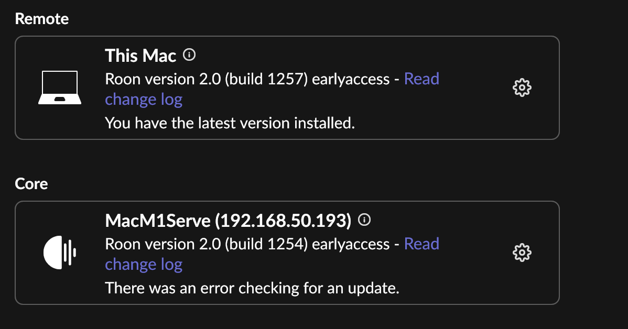Screen dimensions: 628x329
Task: Click the info icon next to MacM1Serve
Action: pos(364,220)
